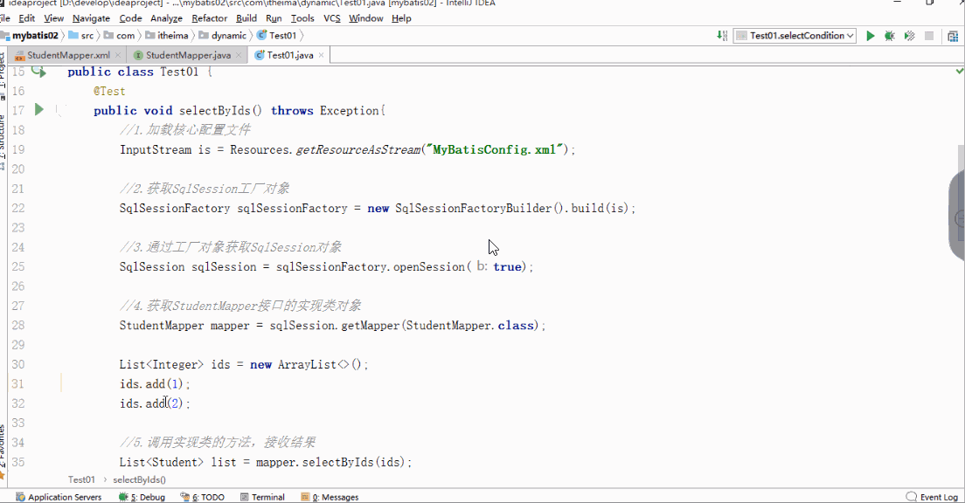Open the Messages tool window
The width and height of the screenshot is (965, 503).
pyautogui.click(x=330, y=496)
